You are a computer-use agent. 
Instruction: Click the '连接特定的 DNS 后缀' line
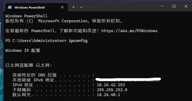tap(53, 75)
